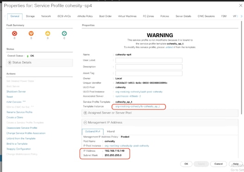
Task: Click the unbind link in warning
Action: pyautogui.click(x=169, y=47)
